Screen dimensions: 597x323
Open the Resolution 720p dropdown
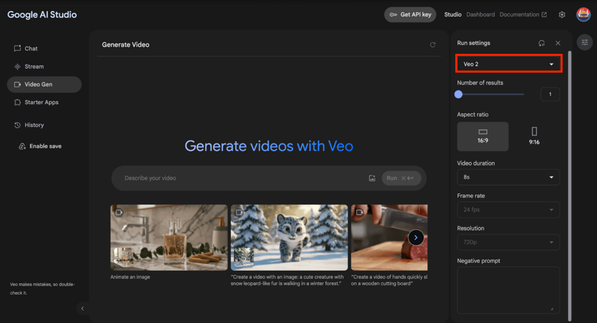(x=508, y=242)
